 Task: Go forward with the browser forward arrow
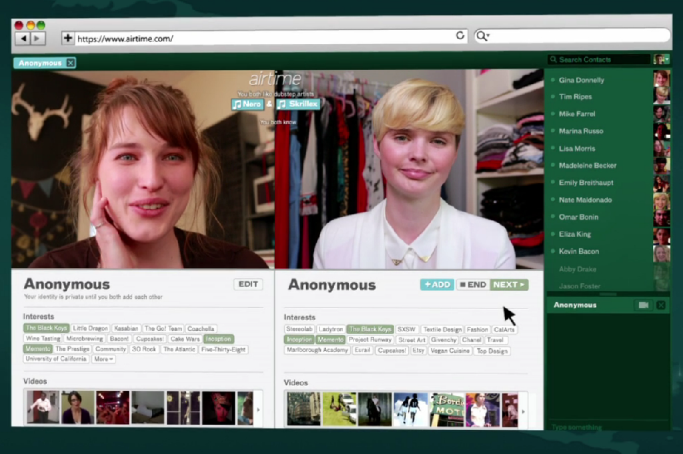[38, 39]
